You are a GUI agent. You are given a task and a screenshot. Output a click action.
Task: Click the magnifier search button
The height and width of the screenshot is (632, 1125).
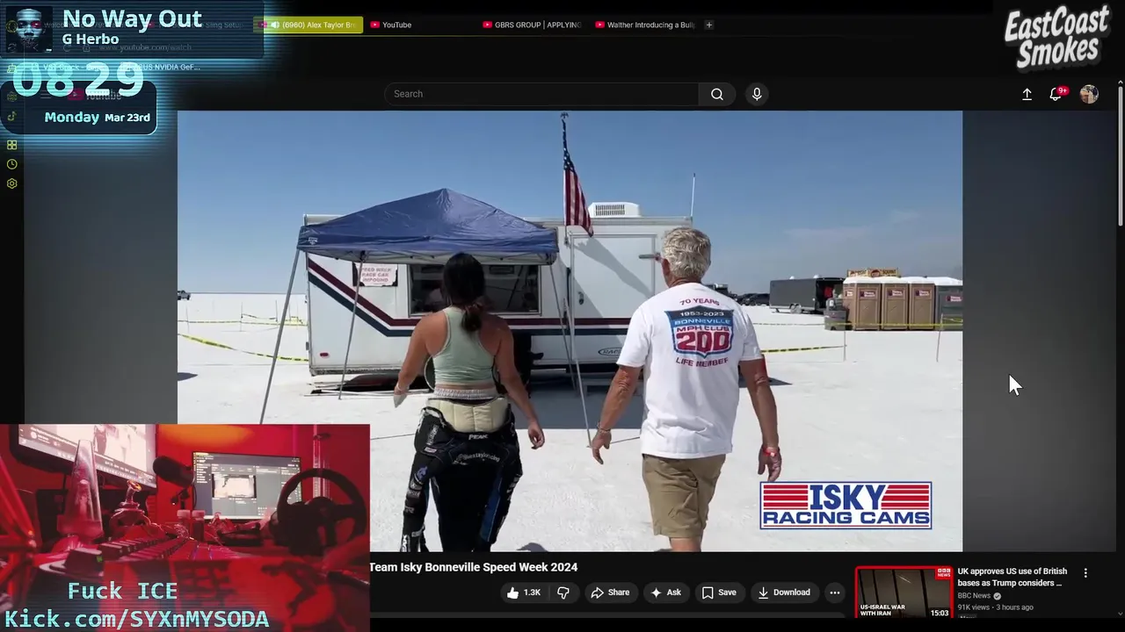717,94
